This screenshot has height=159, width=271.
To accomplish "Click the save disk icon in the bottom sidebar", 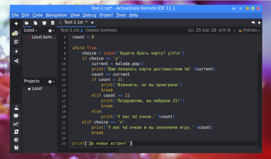I will [x=16, y=148].
